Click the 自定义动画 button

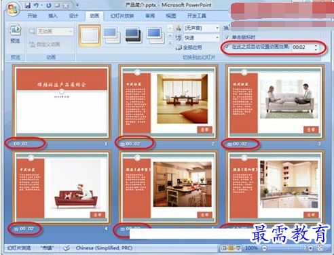coord(45,44)
